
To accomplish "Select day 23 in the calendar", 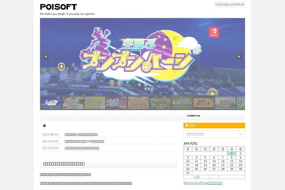I will click(240, 165).
